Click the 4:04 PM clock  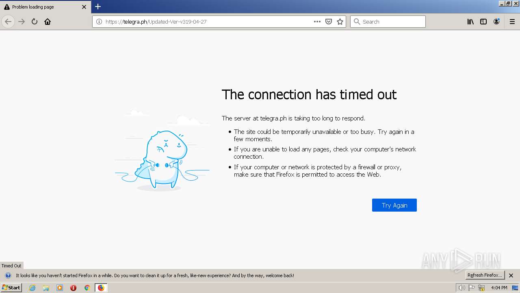pos(499,288)
